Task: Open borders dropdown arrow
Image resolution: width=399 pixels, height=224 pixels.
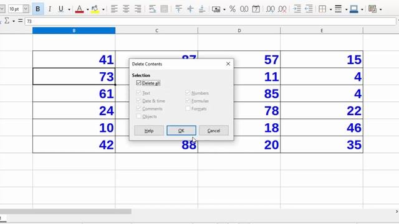Action: [330, 9]
